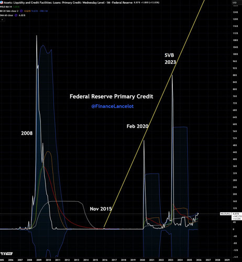Click 2026 on the time axis
The width and height of the screenshot is (242, 262).
[x=199, y=260]
